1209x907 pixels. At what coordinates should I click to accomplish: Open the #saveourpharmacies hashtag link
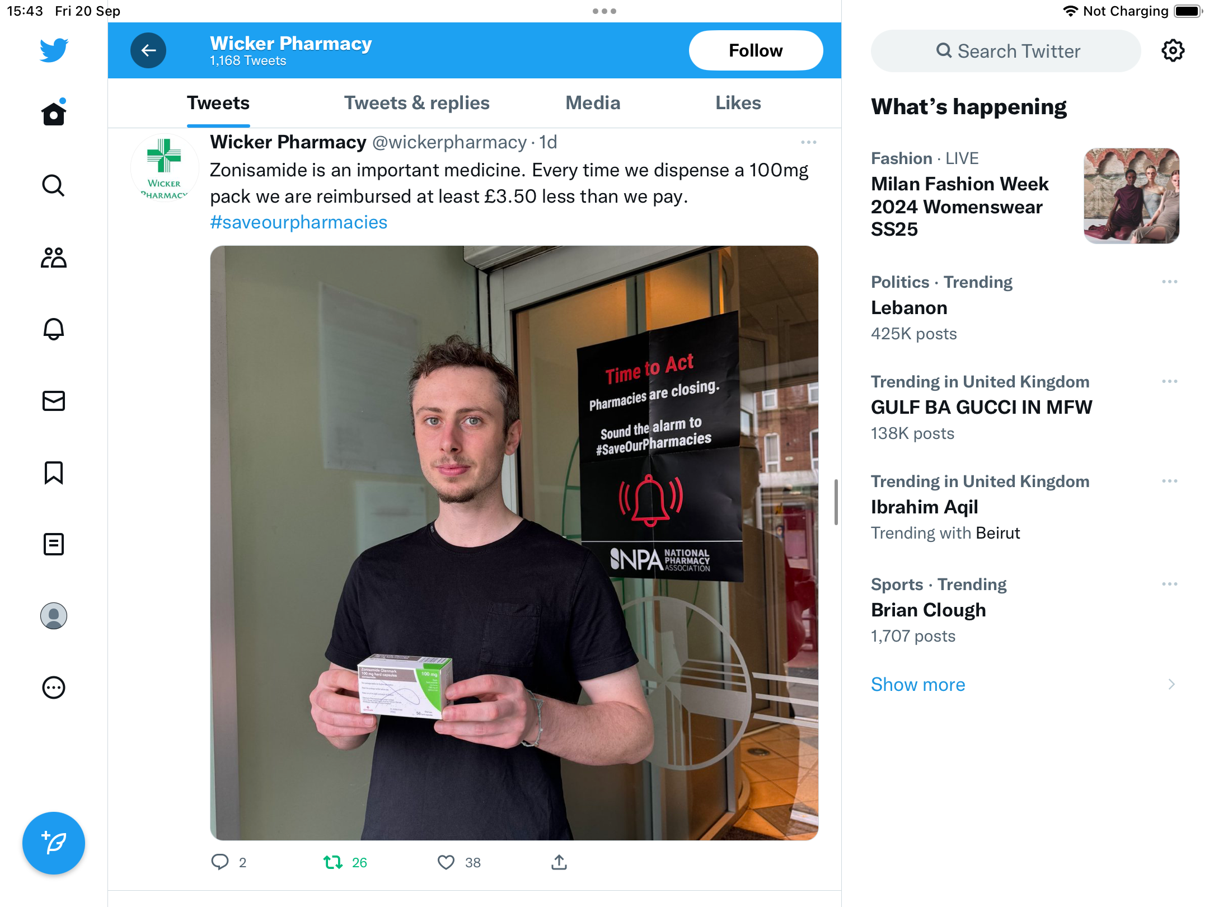(x=298, y=222)
